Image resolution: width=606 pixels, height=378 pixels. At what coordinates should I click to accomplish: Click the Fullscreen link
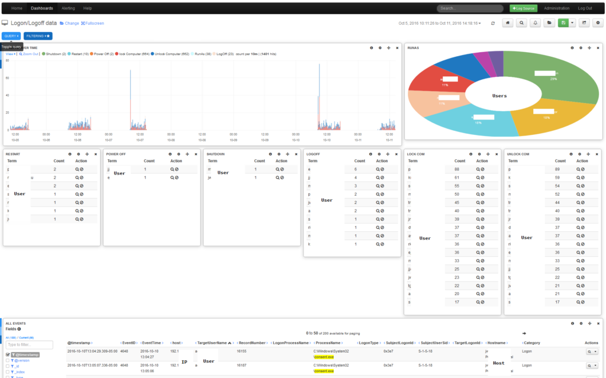point(92,23)
